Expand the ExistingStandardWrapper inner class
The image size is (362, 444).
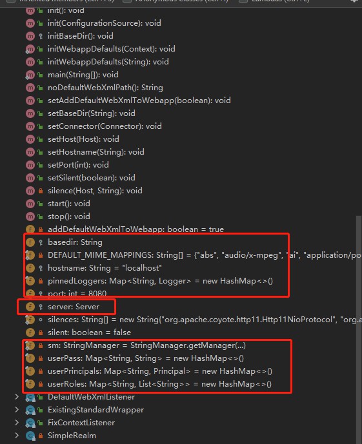17,409
